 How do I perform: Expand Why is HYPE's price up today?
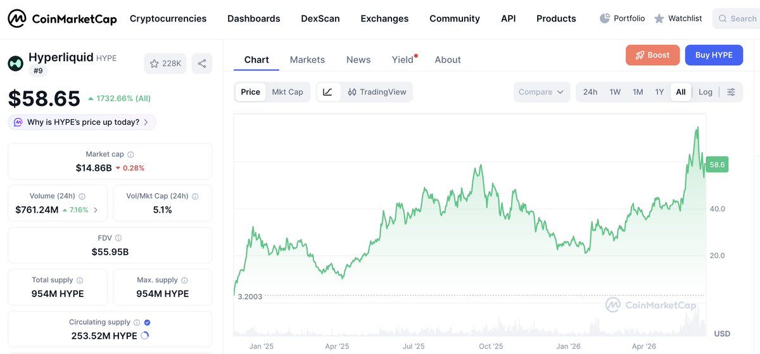point(82,122)
